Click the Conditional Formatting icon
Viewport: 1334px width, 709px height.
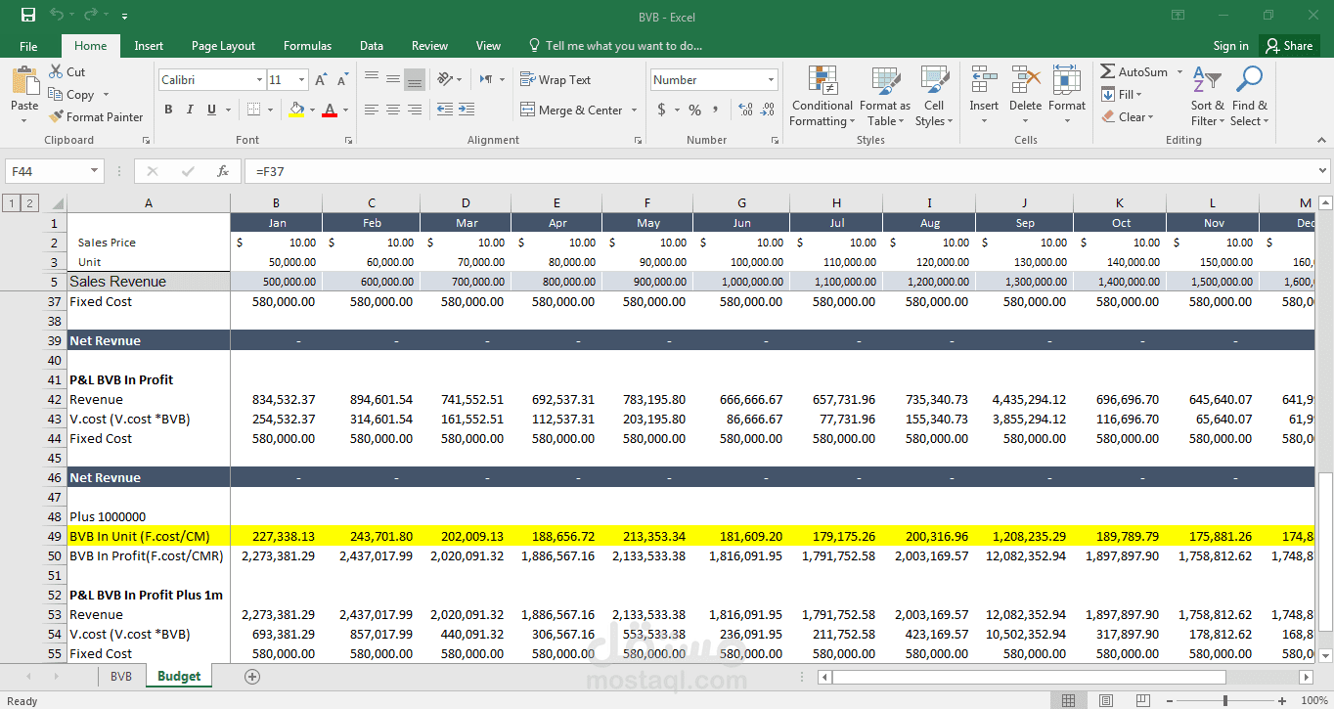pos(822,95)
